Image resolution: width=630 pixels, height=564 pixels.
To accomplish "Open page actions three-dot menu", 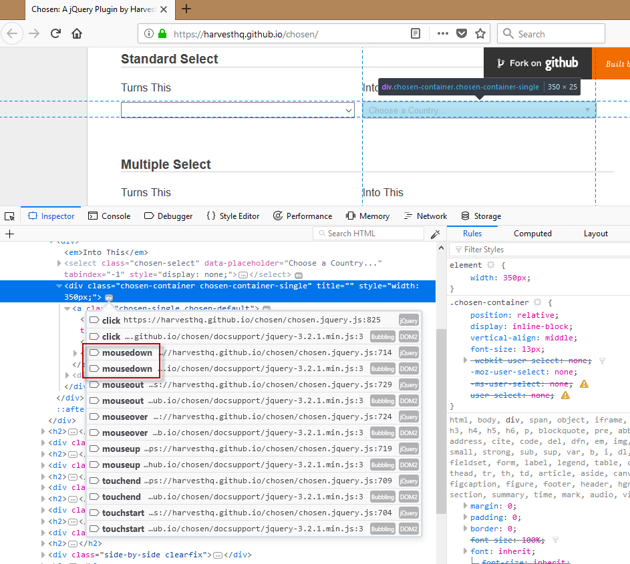I will pyautogui.click(x=442, y=33).
